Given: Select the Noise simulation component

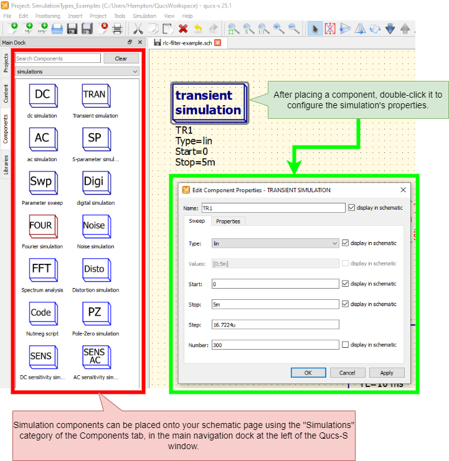Looking at the screenshot, I should pyautogui.click(x=95, y=231).
